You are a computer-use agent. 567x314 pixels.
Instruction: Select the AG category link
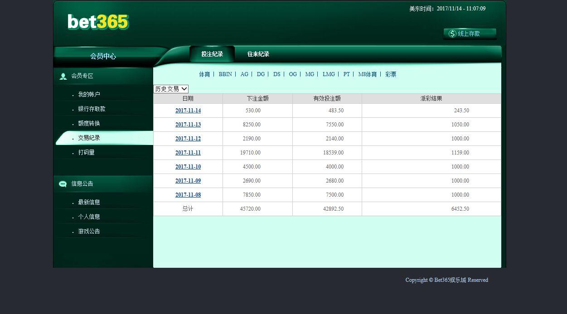pyautogui.click(x=244, y=74)
